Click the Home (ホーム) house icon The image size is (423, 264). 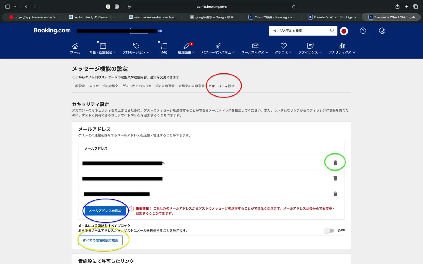tap(75, 46)
